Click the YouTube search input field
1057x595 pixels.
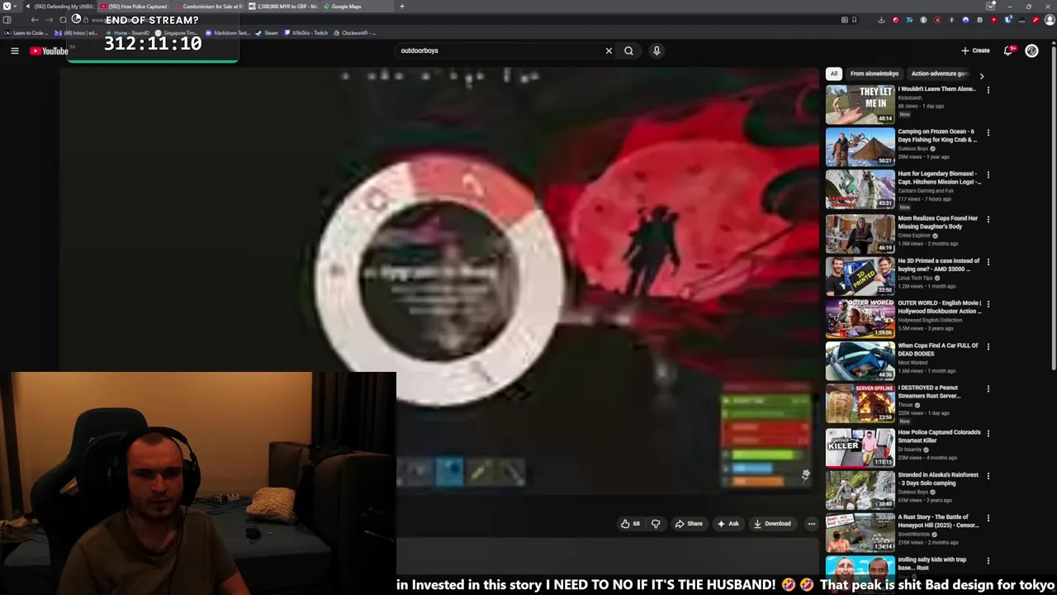pos(500,50)
